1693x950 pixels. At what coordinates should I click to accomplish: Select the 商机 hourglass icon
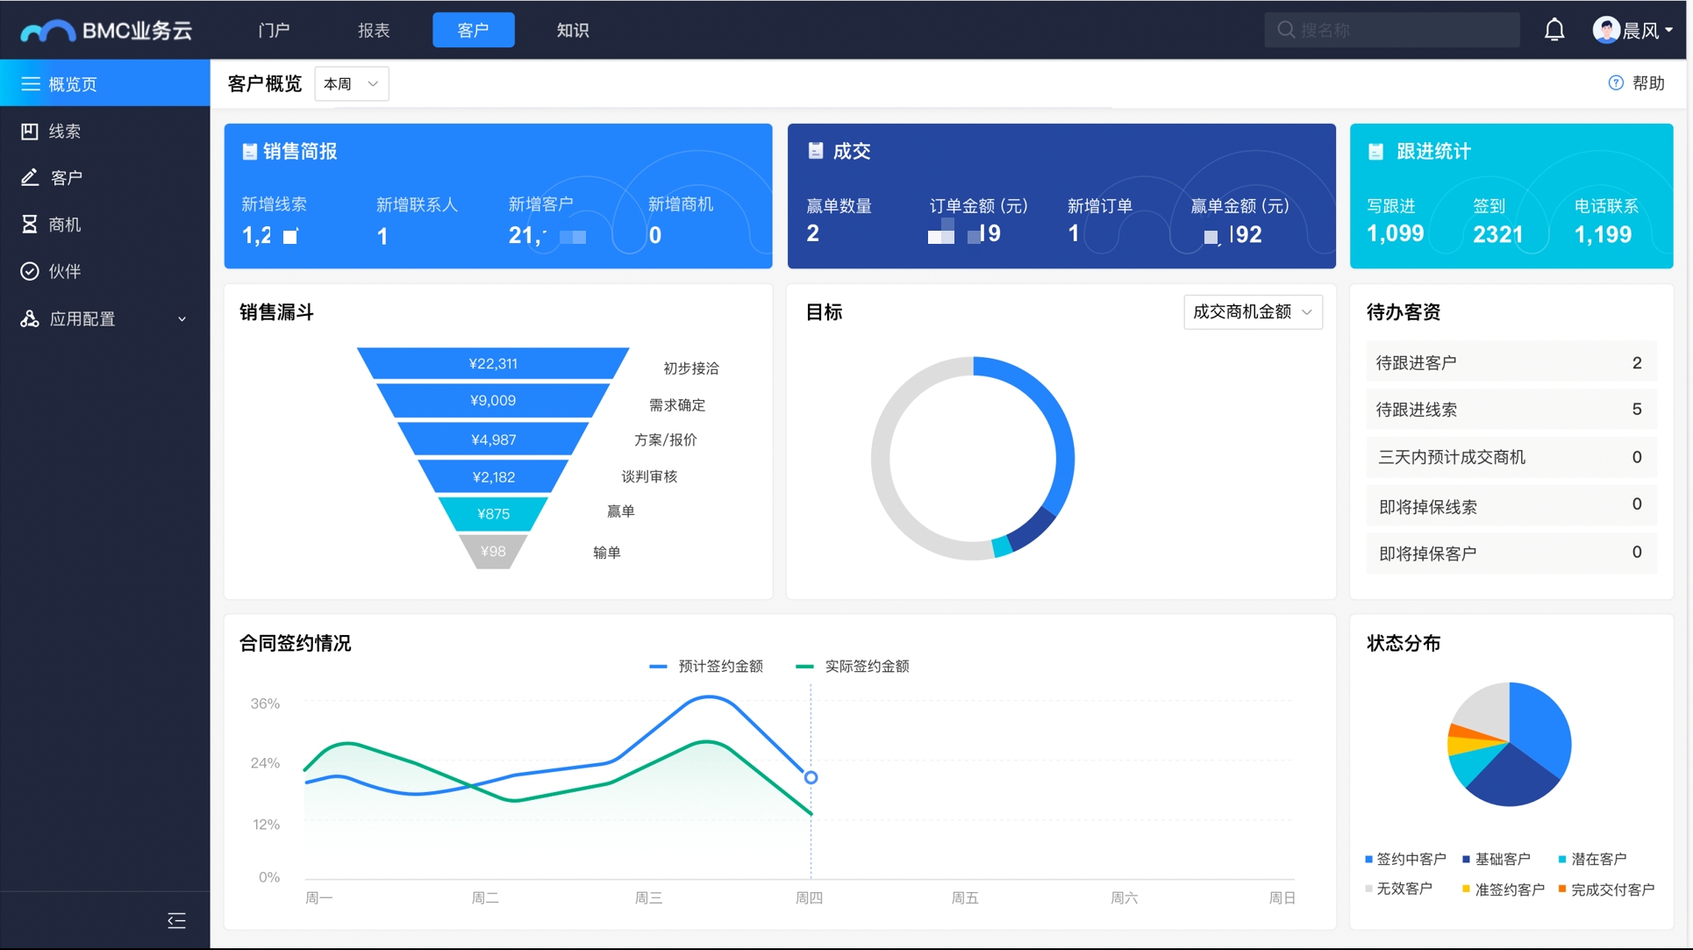click(x=30, y=225)
